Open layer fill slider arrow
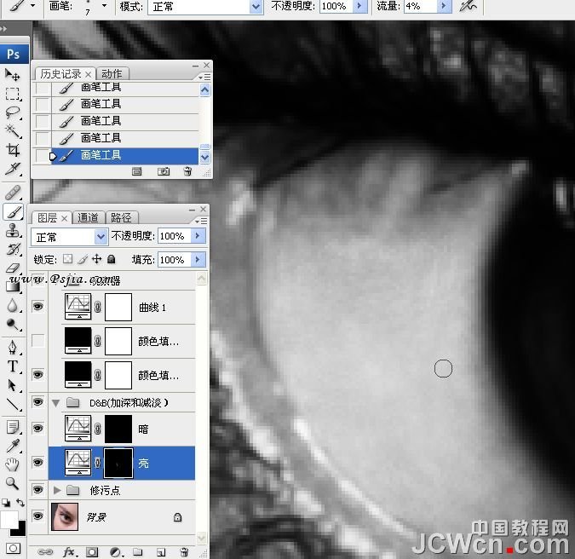Screen dimensions: 575x559 pos(198,260)
